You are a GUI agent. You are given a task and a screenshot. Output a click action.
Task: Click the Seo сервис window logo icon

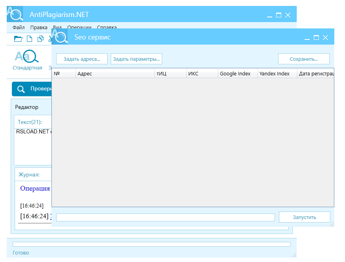60,37
